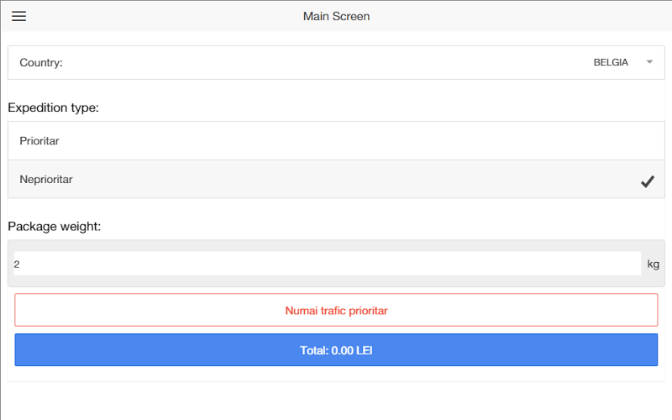This screenshot has width=672, height=420.
Task: Click the Prioritar label text
Action: [x=39, y=141]
